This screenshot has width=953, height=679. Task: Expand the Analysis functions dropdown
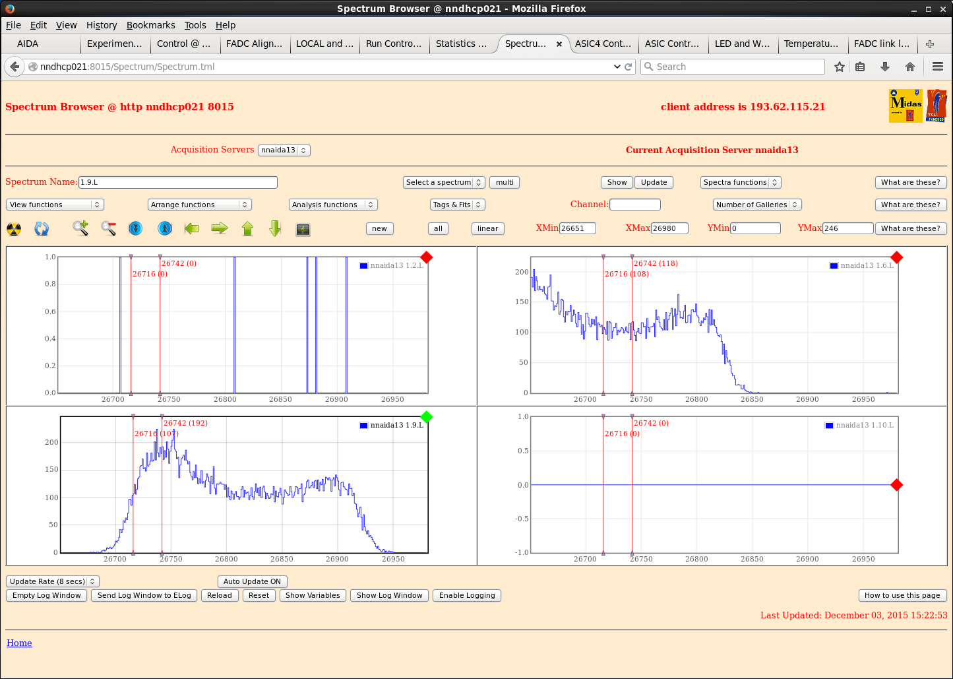click(x=333, y=205)
